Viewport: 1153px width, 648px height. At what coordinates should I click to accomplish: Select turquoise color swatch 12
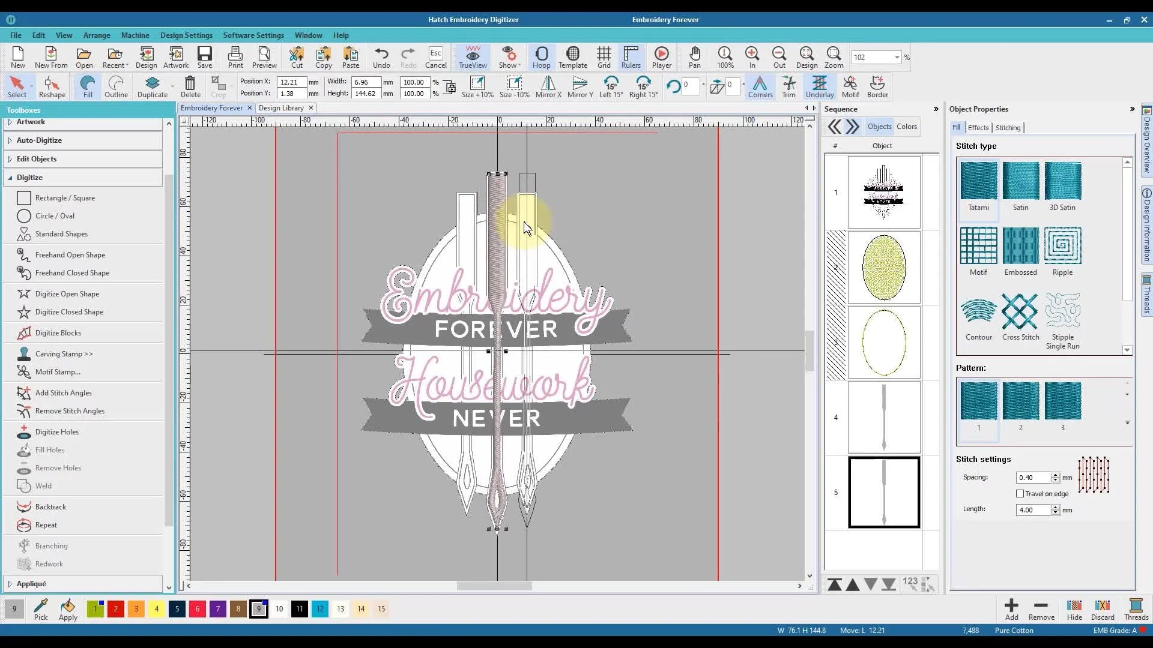tap(320, 608)
